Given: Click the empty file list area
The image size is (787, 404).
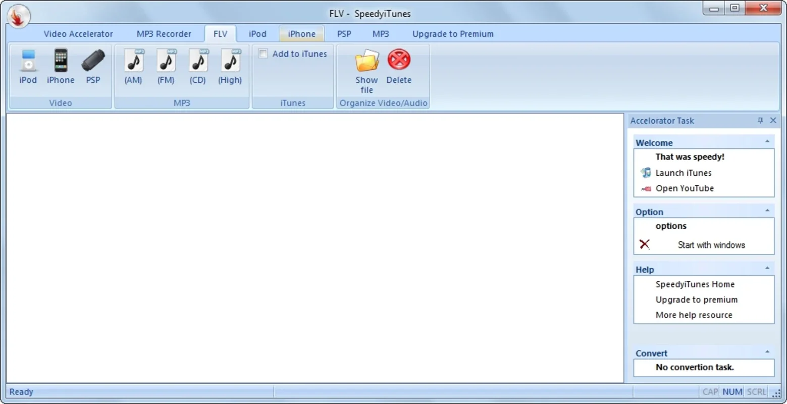Looking at the screenshot, I should 315,248.
